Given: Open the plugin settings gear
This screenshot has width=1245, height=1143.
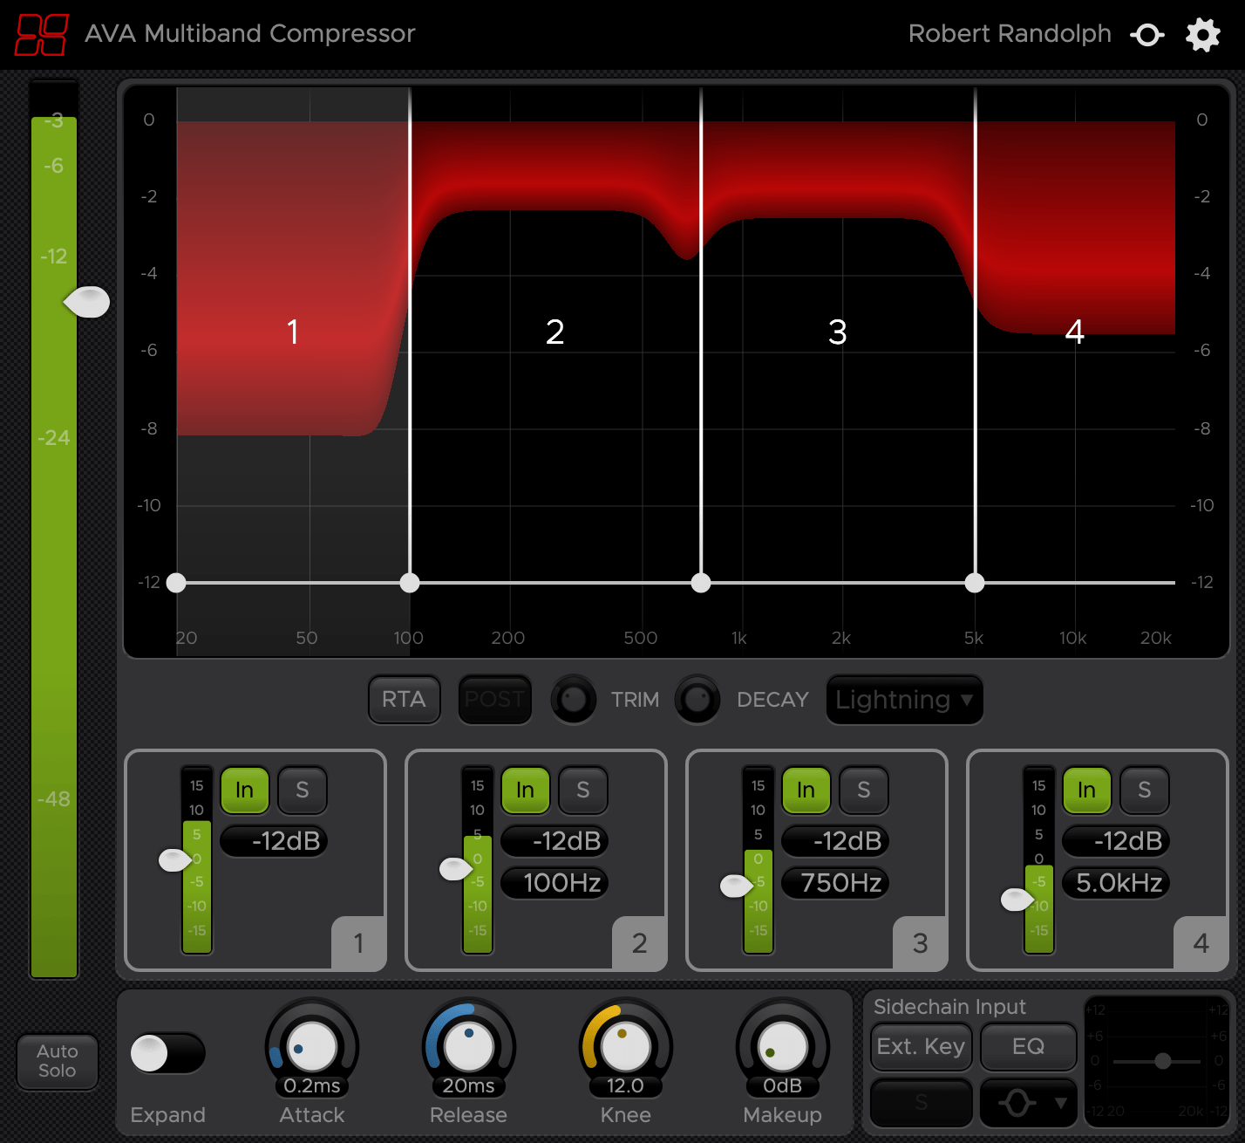Looking at the screenshot, I should [1202, 34].
